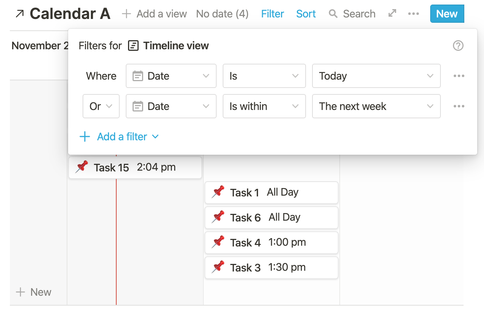Viewport: 484px width, 317px height.
Task: Click the full-screen expand arrows icon
Action: click(392, 14)
